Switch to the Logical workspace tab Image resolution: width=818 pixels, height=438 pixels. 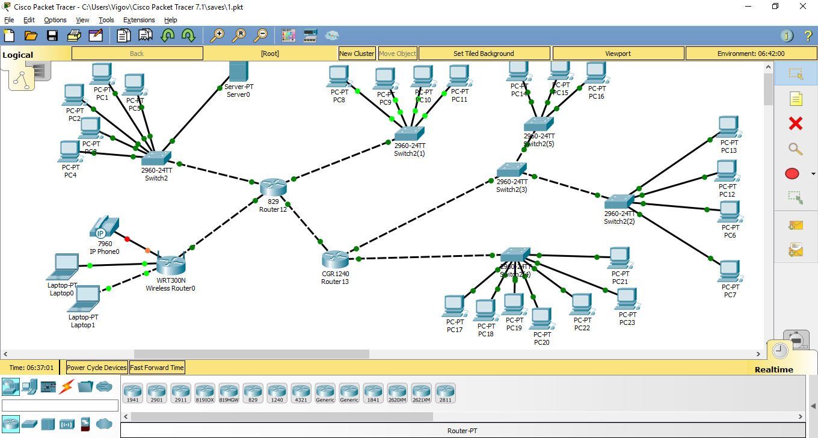[17, 54]
